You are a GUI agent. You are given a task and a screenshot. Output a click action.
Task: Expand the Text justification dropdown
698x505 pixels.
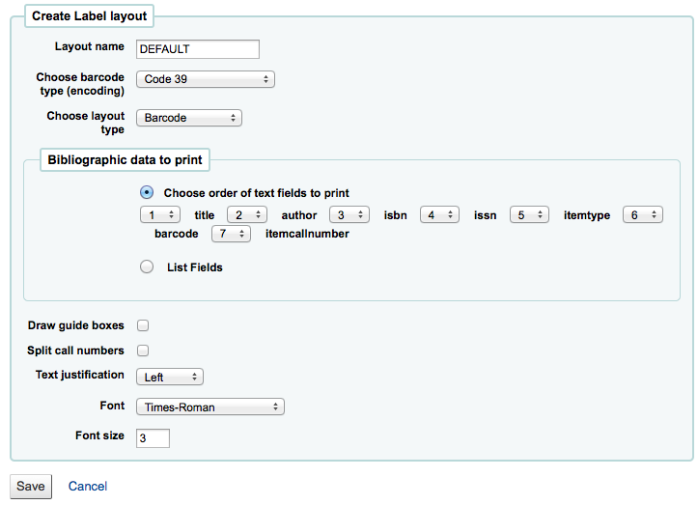coord(170,378)
